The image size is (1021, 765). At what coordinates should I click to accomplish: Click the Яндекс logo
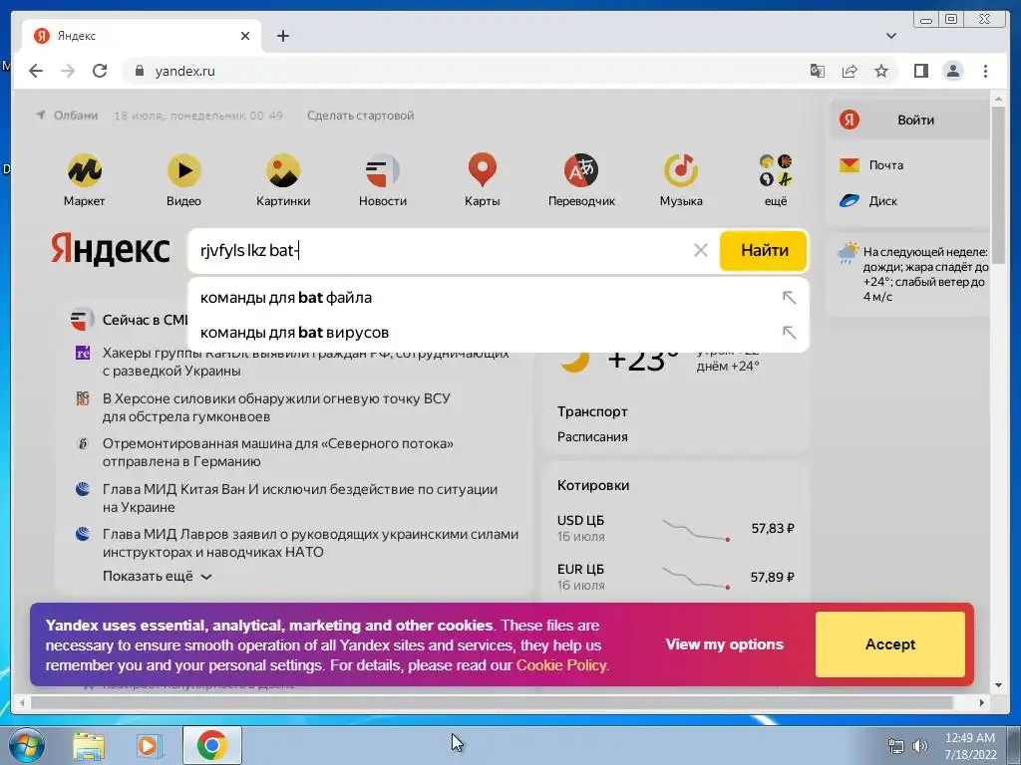tap(110, 250)
